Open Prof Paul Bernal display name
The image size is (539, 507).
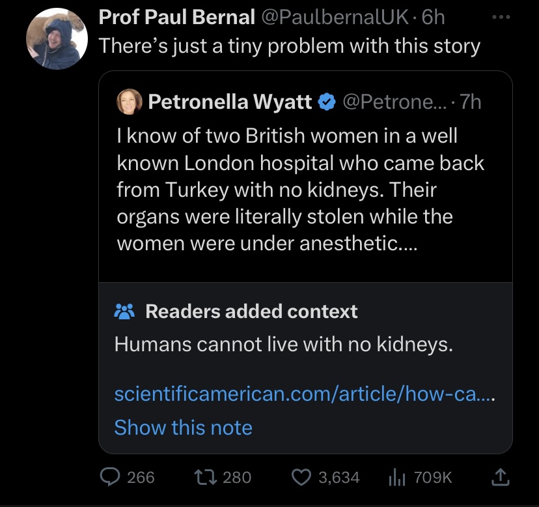coord(176,17)
